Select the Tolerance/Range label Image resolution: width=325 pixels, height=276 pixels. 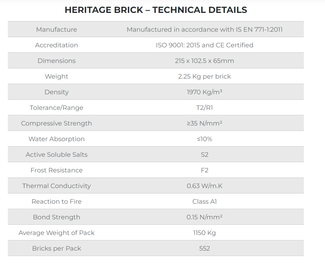click(57, 108)
